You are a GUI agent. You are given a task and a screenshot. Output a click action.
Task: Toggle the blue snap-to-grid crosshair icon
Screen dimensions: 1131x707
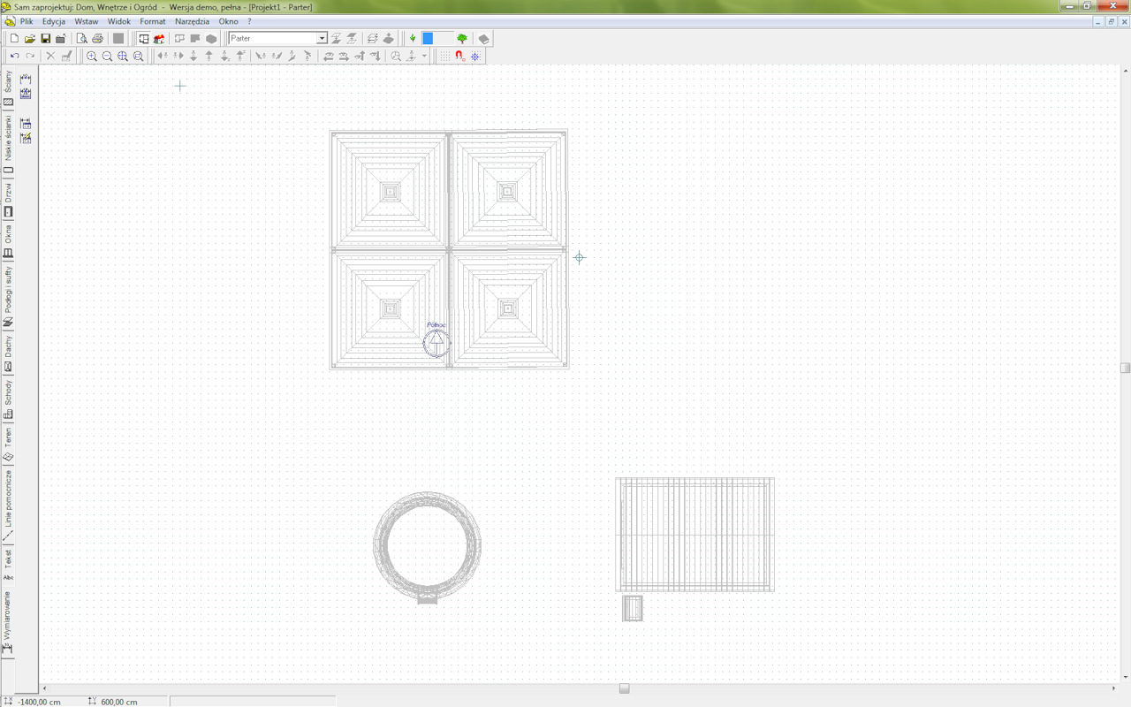point(475,56)
